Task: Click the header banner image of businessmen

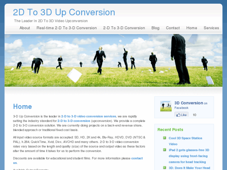Action: (114, 61)
